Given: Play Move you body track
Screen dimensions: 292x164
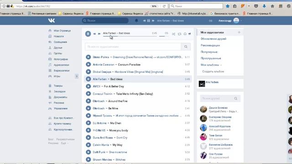Looking at the screenshot, I should pyautogui.click(x=88, y=130).
